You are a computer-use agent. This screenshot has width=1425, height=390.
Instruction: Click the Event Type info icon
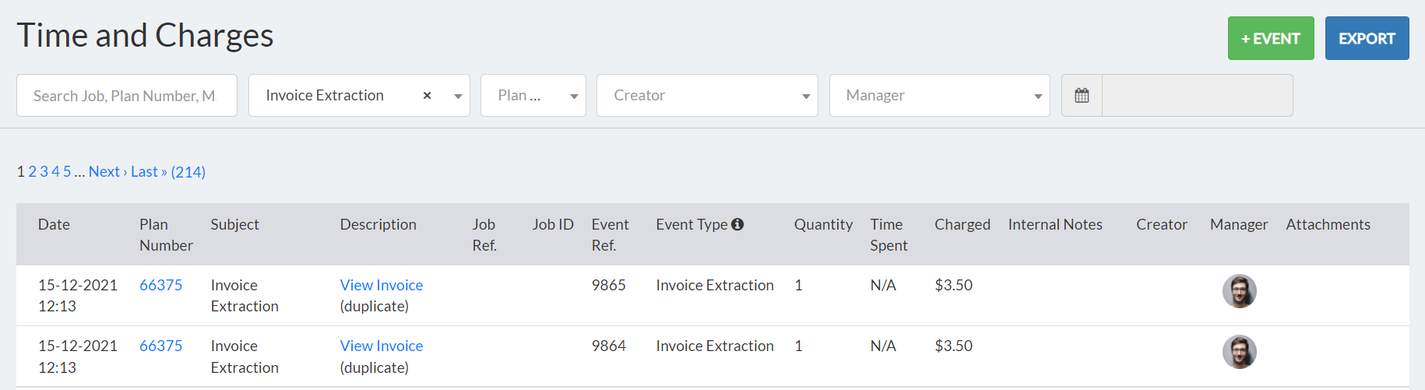pyautogui.click(x=737, y=224)
